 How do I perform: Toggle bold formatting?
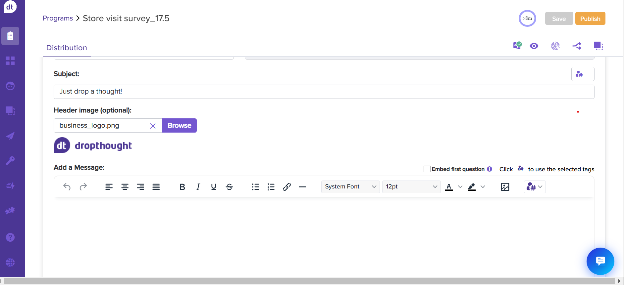point(182,187)
